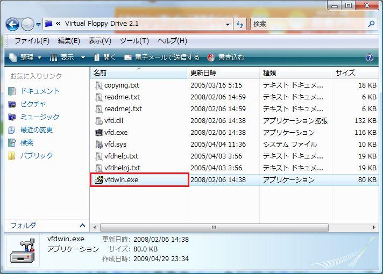Open the ツール(T) menu

[x=134, y=40]
